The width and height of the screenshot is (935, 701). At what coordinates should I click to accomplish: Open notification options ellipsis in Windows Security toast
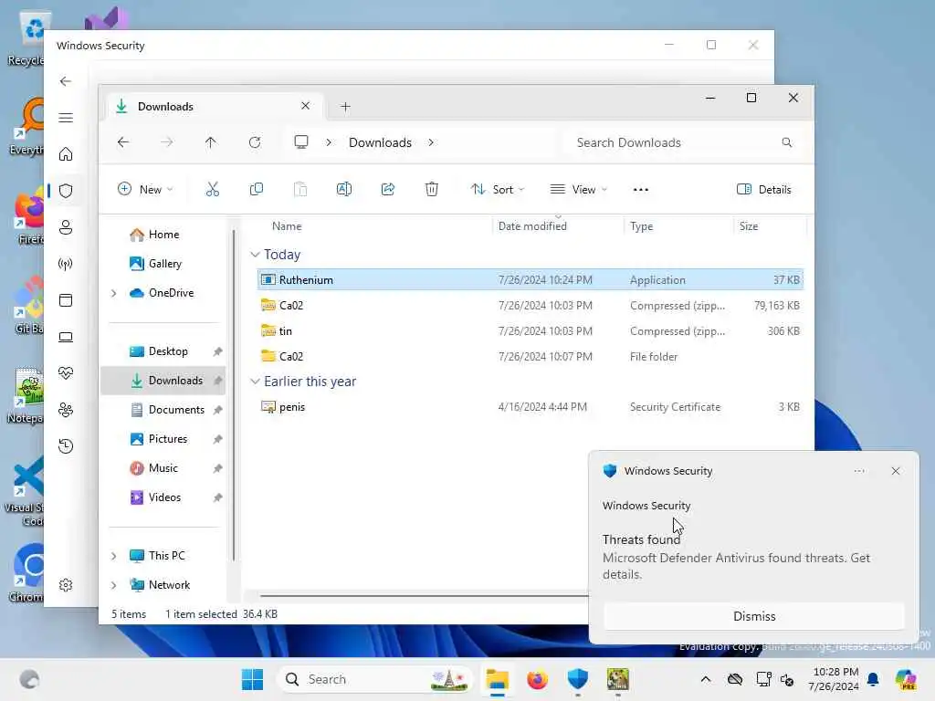click(x=858, y=471)
